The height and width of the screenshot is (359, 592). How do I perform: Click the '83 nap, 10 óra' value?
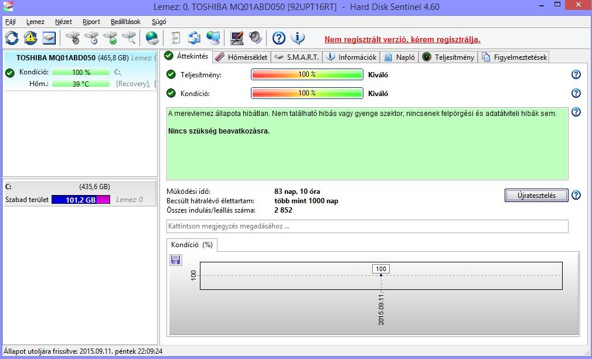pyautogui.click(x=297, y=192)
